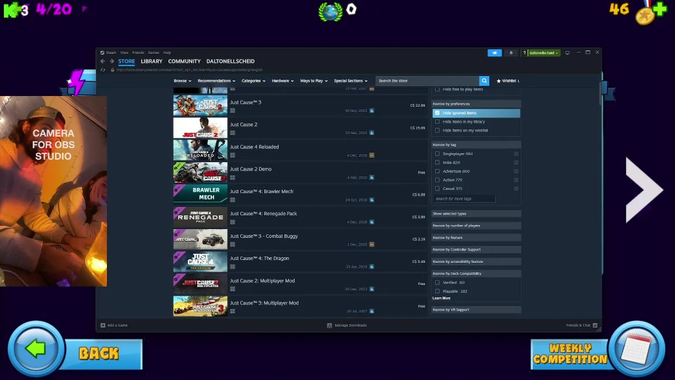Open the notifications bell
Viewport: 675px width, 380px height.
[510, 53]
